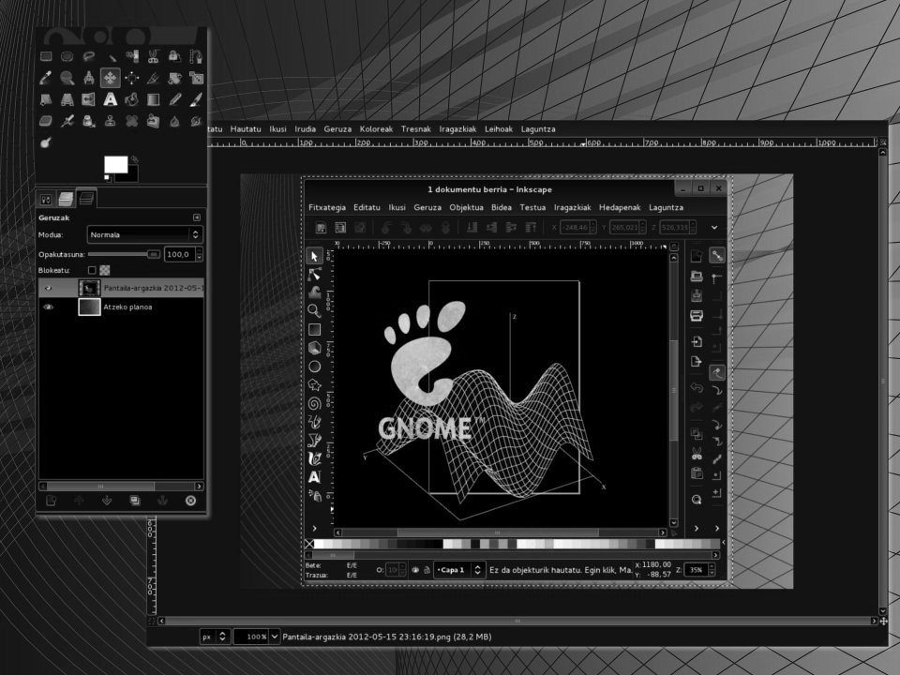The image size is (900, 675).
Task: Open the Tresnak menu
Action: pyautogui.click(x=416, y=129)
